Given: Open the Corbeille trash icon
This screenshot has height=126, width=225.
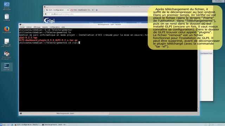Looking at the screenshot, I should 7,17.
